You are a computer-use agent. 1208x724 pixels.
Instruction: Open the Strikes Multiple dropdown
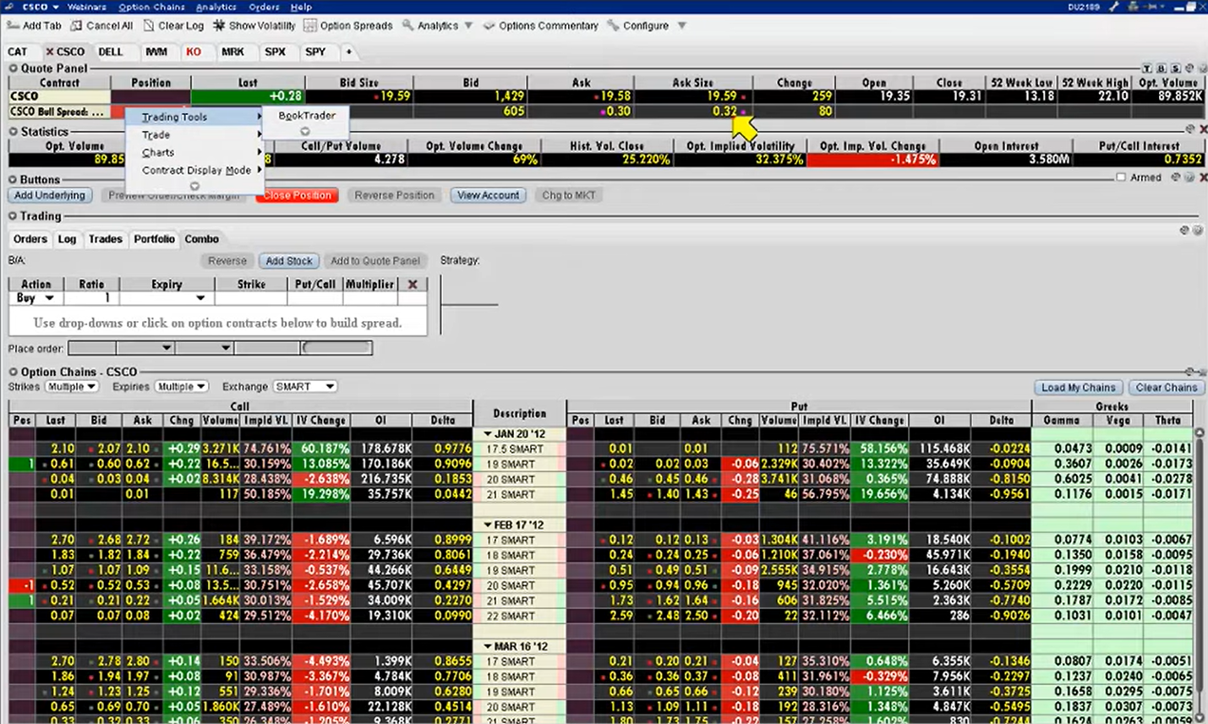tap(72, 387)
